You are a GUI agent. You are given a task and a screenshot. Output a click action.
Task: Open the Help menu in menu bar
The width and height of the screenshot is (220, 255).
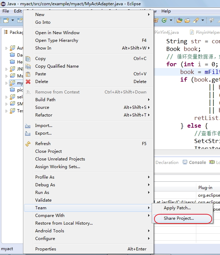click(x=166, y=11)
